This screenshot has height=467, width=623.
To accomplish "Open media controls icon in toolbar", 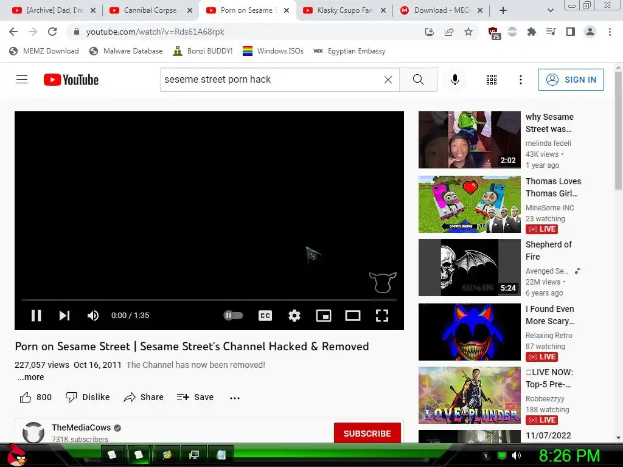I will pyautogui.click(x=551, y=32).
